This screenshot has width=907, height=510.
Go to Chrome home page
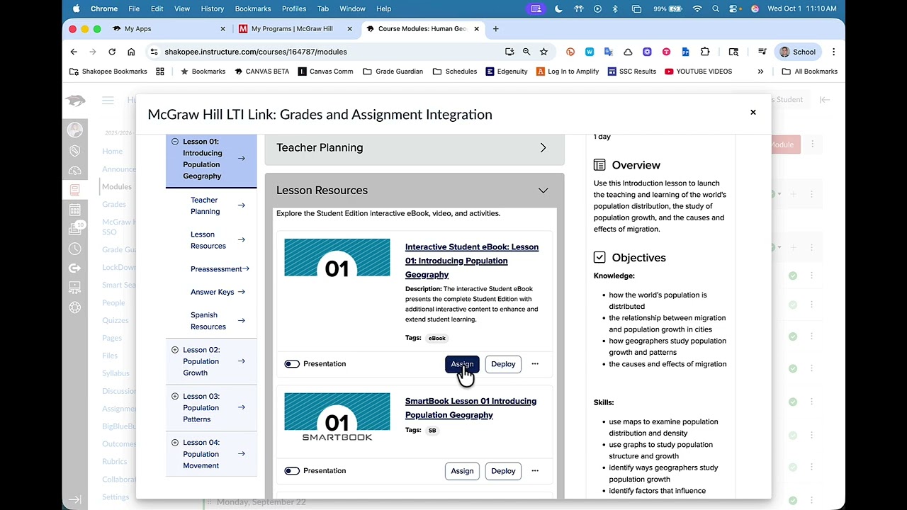click(131, 52)
